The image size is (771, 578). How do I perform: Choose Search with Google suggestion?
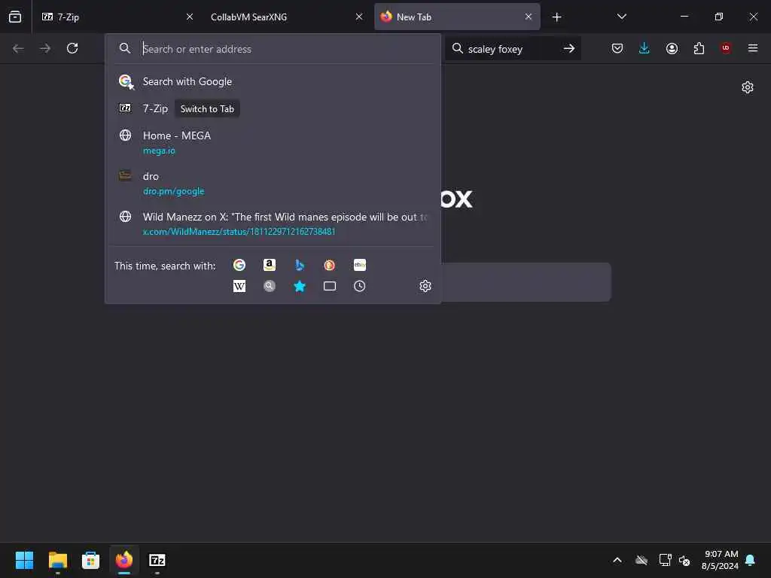(273, 81)
